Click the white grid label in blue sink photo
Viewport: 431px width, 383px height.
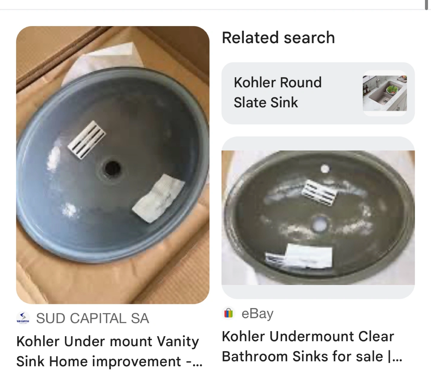tap(87, 140)
